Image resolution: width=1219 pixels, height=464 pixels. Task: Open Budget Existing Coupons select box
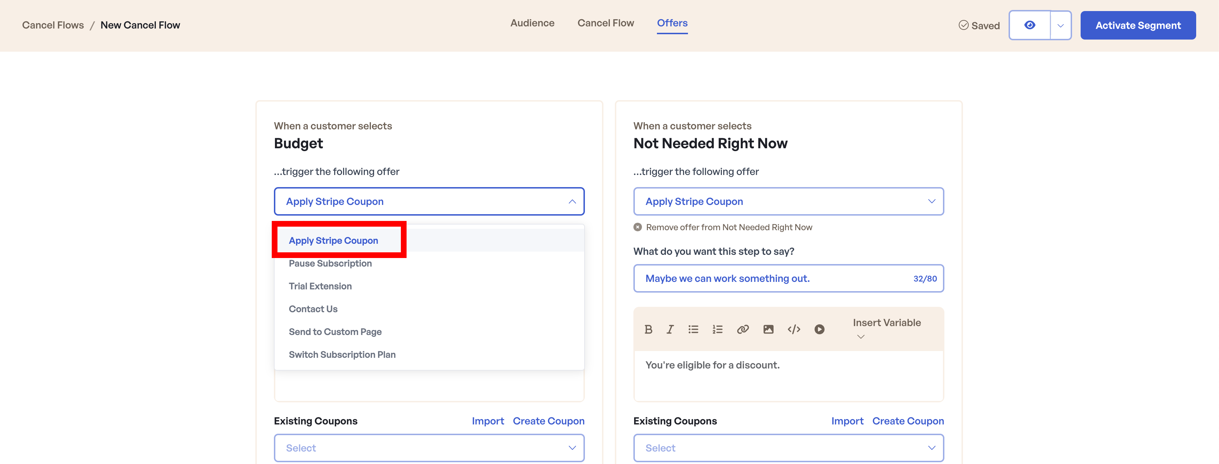[429, 448]
